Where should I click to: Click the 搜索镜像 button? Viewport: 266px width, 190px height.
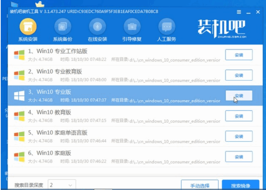(241, 185)
